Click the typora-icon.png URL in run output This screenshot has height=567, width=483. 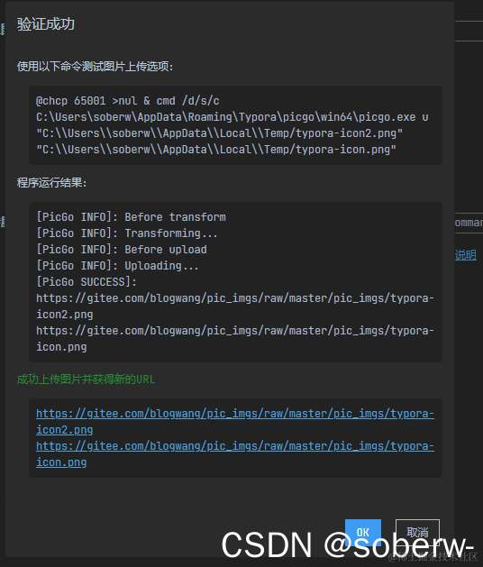(235, 339)
